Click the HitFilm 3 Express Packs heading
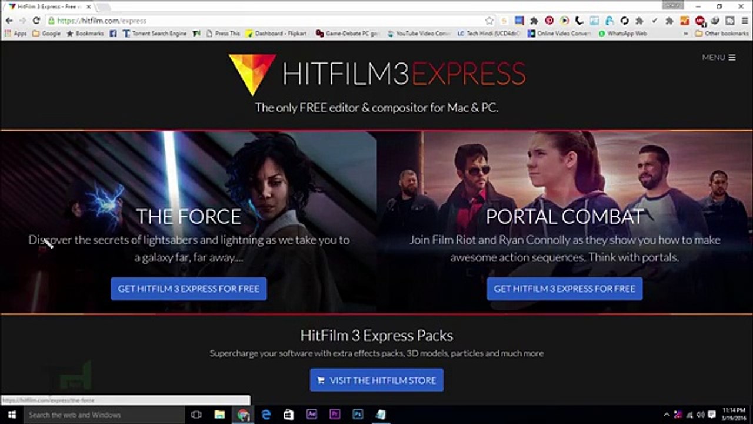Image resolution: width=753 pixels, height=424 pixels. click(x=376, y=336)
